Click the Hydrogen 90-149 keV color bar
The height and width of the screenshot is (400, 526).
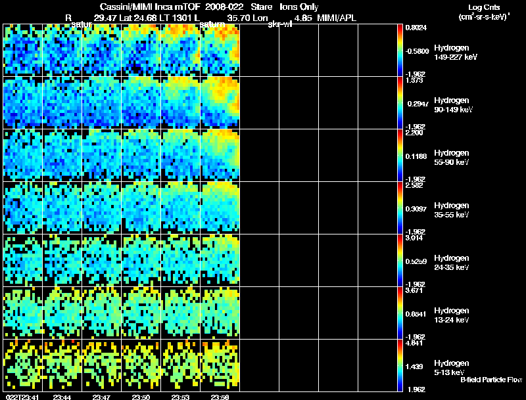[x=400, y=103]
